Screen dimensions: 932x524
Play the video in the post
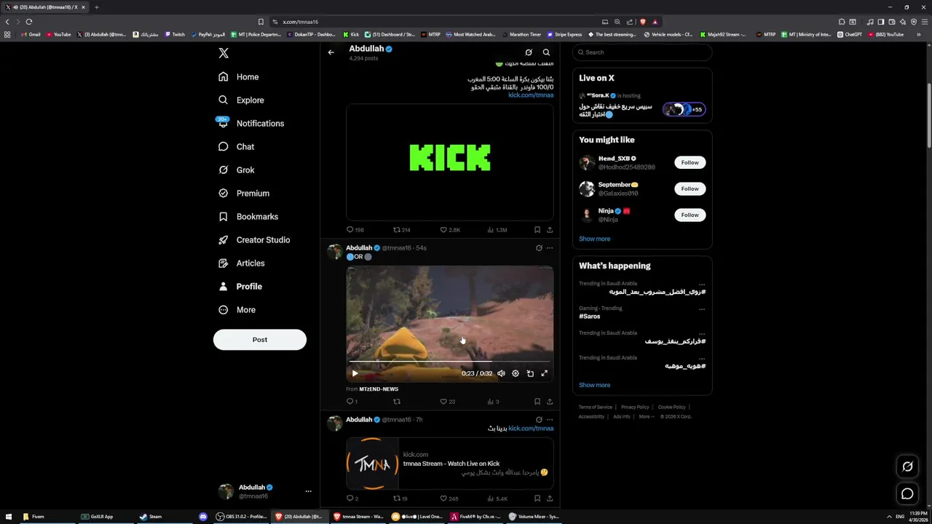coord(355,373)
